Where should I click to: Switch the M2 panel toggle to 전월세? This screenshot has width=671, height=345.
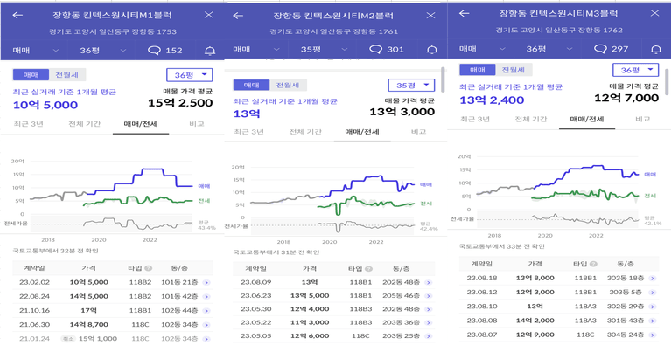288,85
